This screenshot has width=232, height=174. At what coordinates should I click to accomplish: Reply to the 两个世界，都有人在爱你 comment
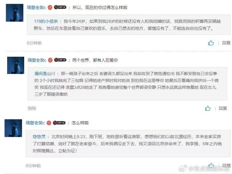[x=223, y=109]
